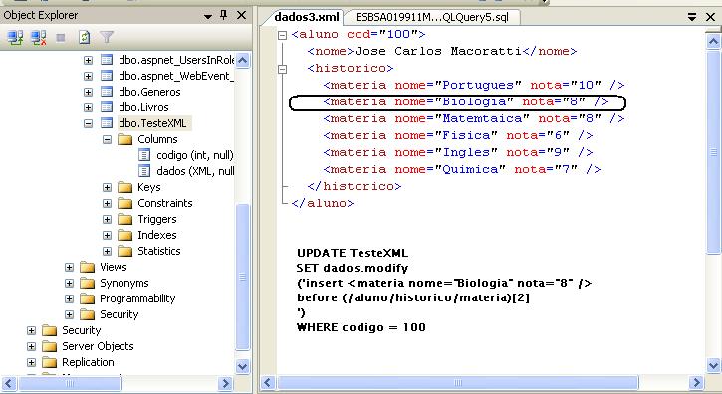
Task: Expand the Keys folder
Action: point(107,187)
